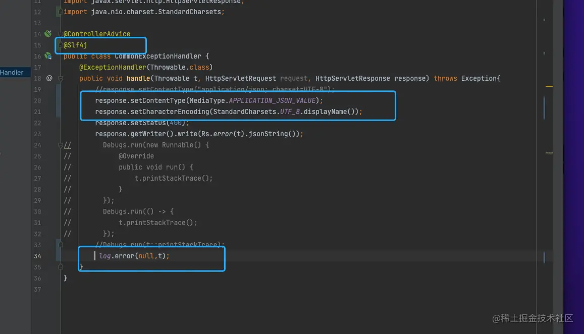Click the Spring bean gutter icon beside @ControllerAdvice
This screenshot has width=584, height=334.
coord(48,33)
